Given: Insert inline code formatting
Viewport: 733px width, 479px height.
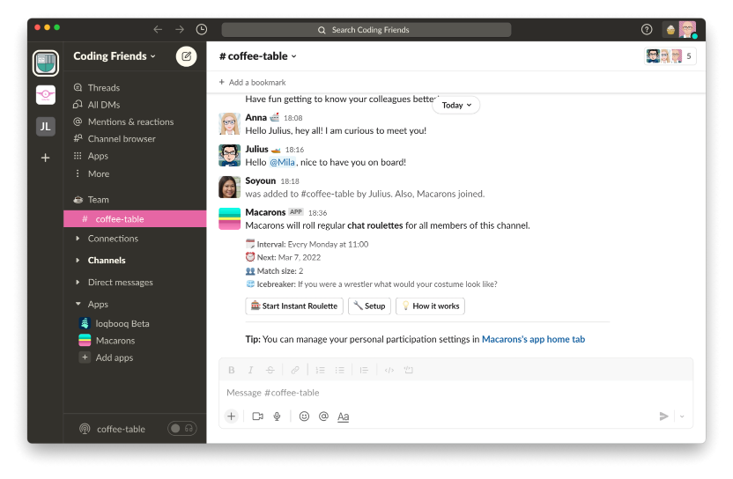Looking at the screenshot, I should 389,370.
